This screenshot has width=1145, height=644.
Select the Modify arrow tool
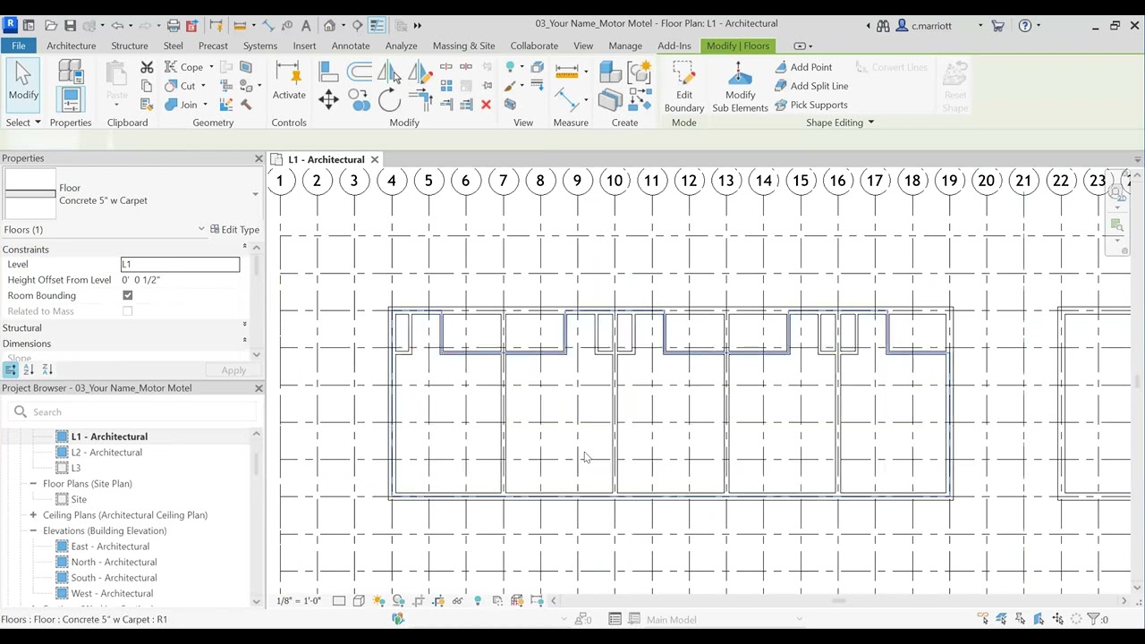pyautogui.click(x=23, y=84)
